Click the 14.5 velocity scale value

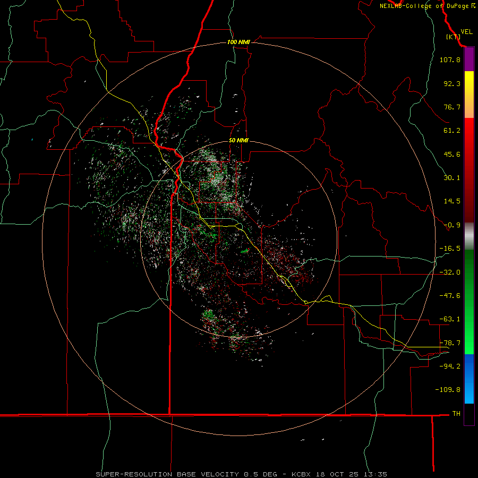(452, 201)
